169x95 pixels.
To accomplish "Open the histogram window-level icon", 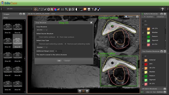I will [81, 9].
